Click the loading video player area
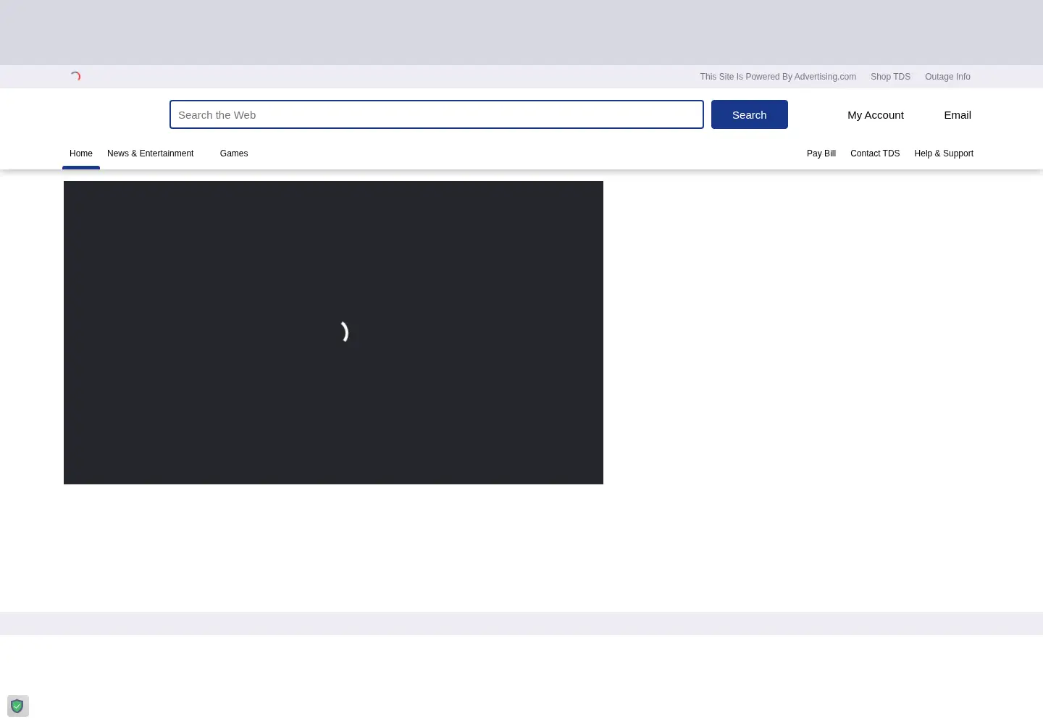 pyautogui.click(x=333, y=332)
